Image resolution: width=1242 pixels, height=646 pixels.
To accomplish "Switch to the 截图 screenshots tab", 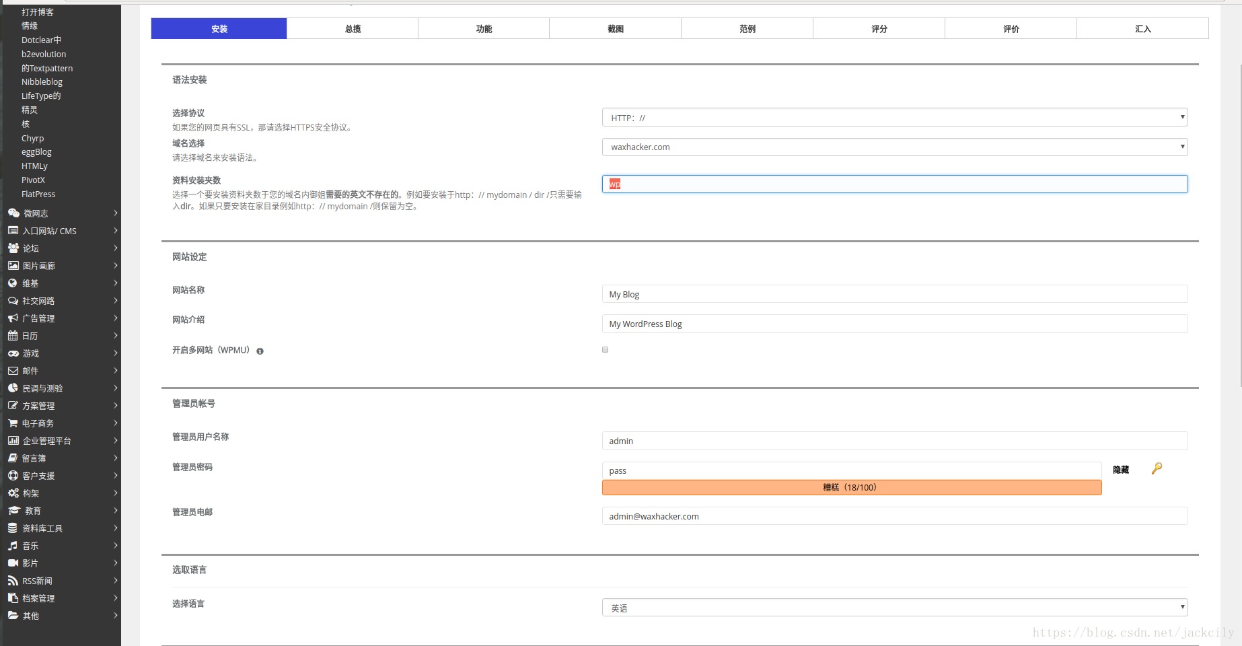I will pyautogui.click(x=616, y=28).
